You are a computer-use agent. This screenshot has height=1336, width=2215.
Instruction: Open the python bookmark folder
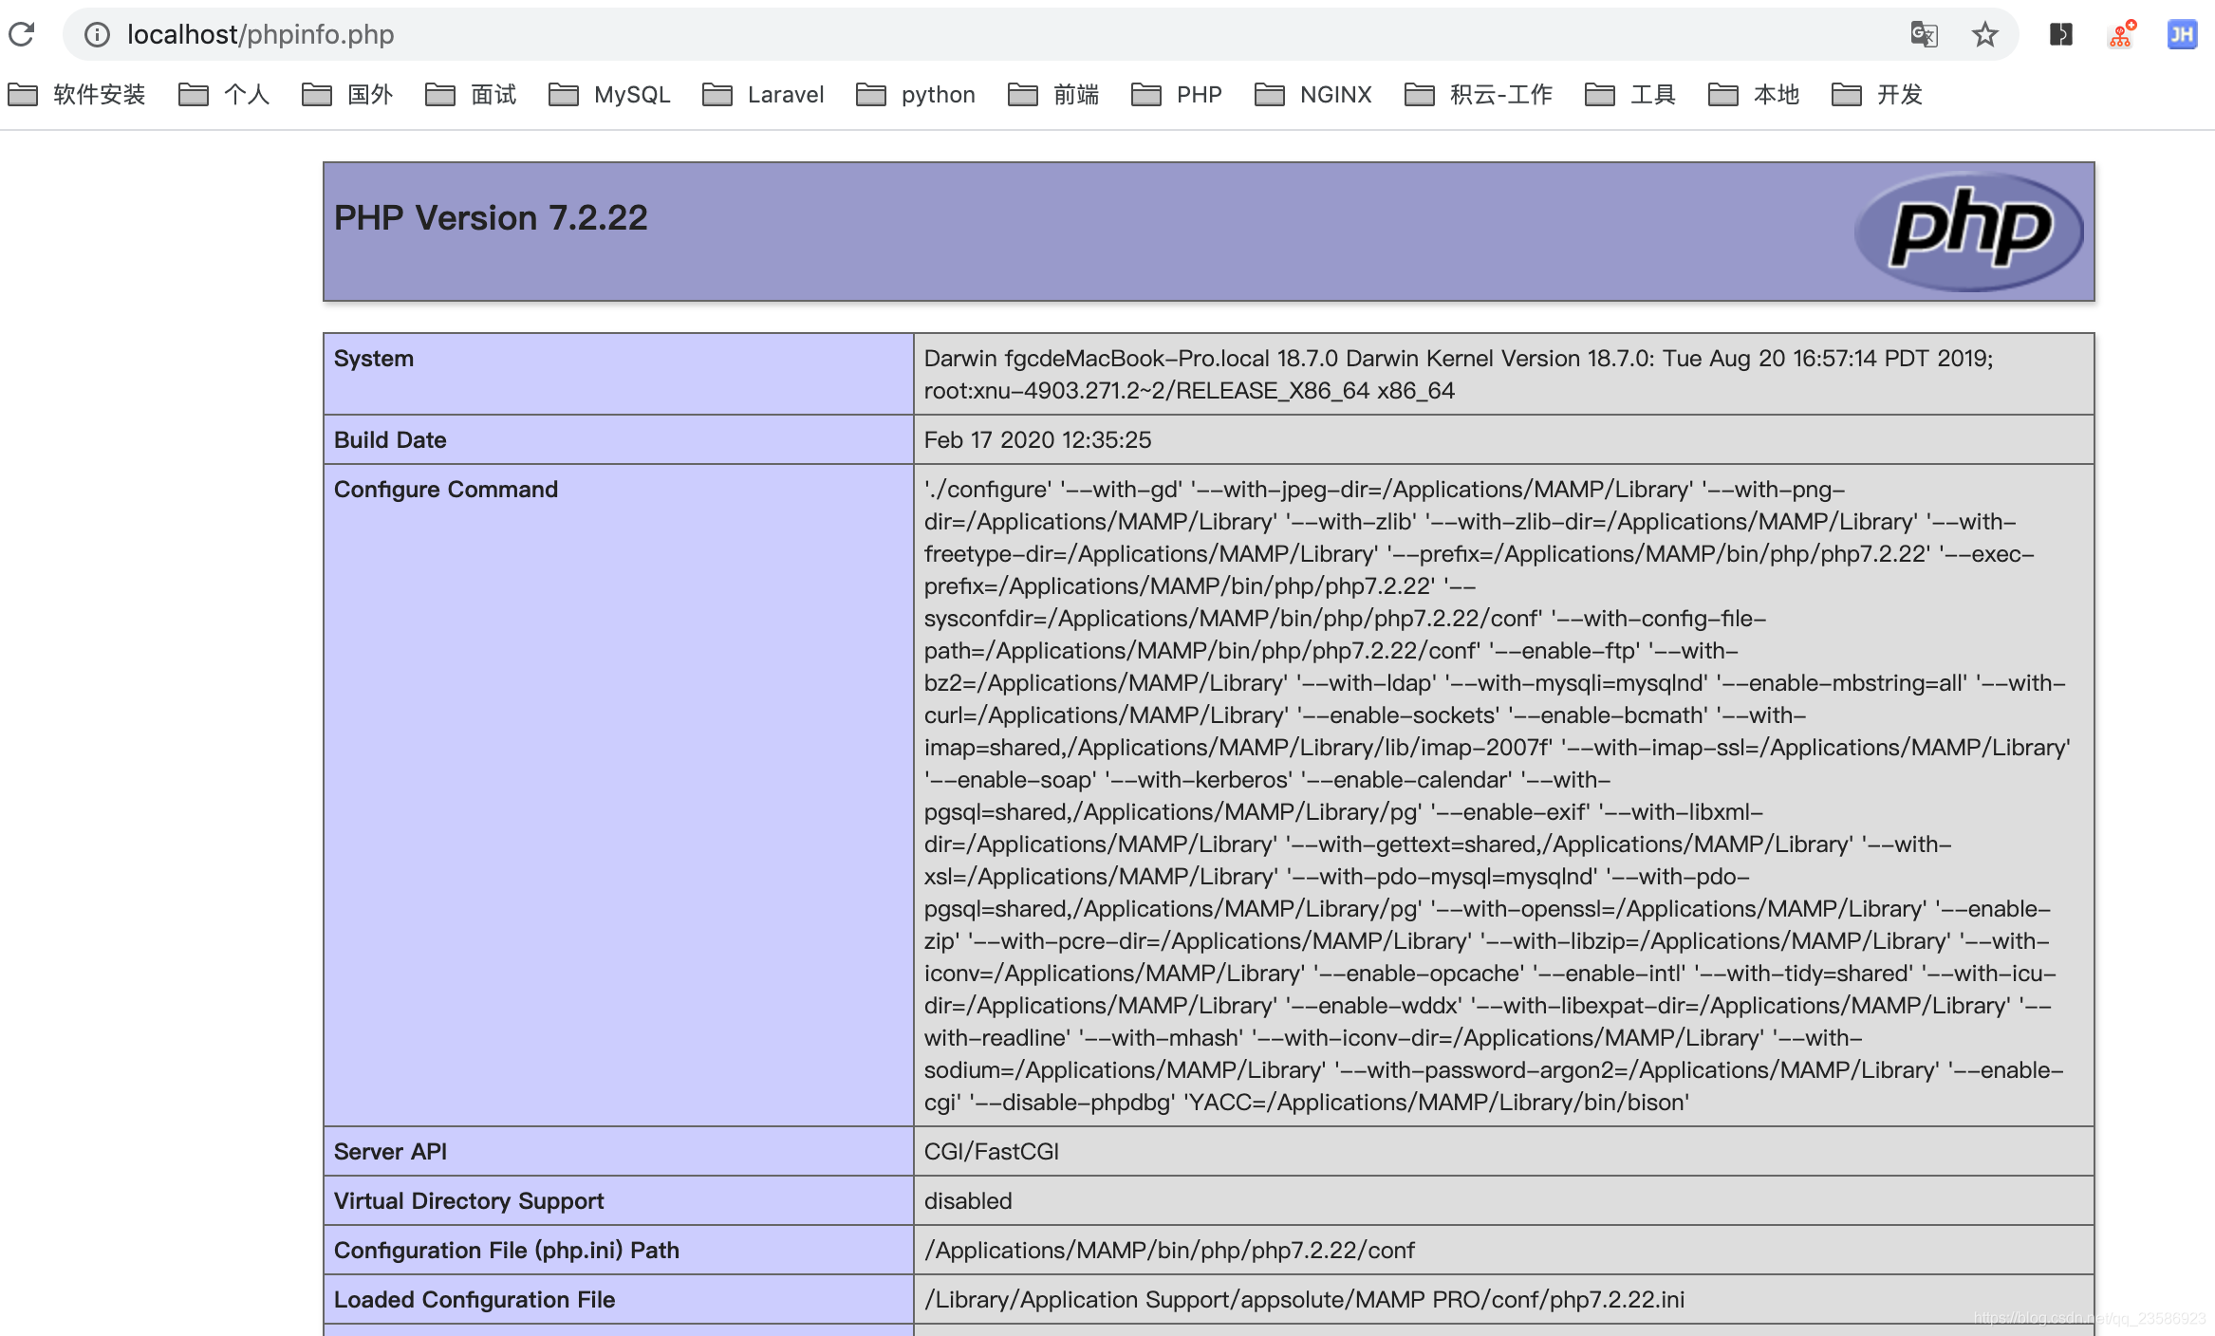[x=916, y=94]
